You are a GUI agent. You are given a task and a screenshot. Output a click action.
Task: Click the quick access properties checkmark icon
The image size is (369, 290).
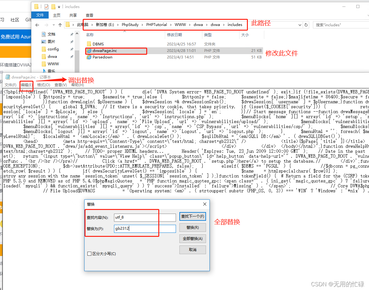tap(46, 6)
